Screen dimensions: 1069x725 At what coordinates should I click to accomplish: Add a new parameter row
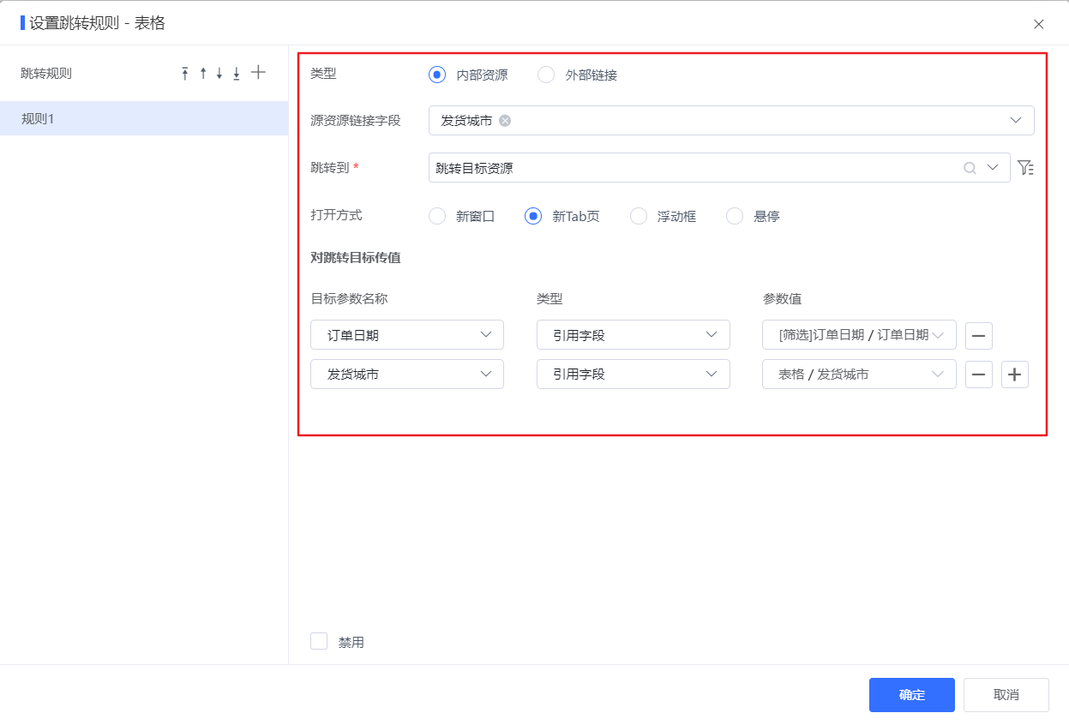[1015, 374]
